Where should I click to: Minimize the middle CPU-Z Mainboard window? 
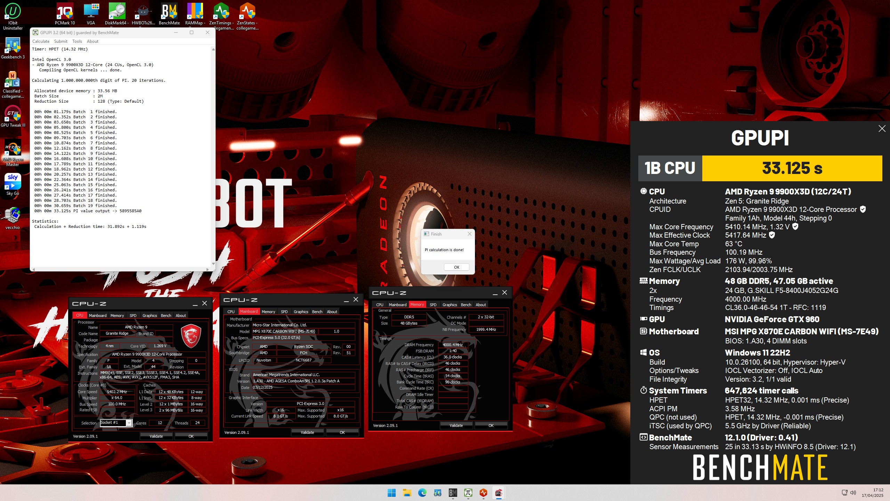[346, 300]
